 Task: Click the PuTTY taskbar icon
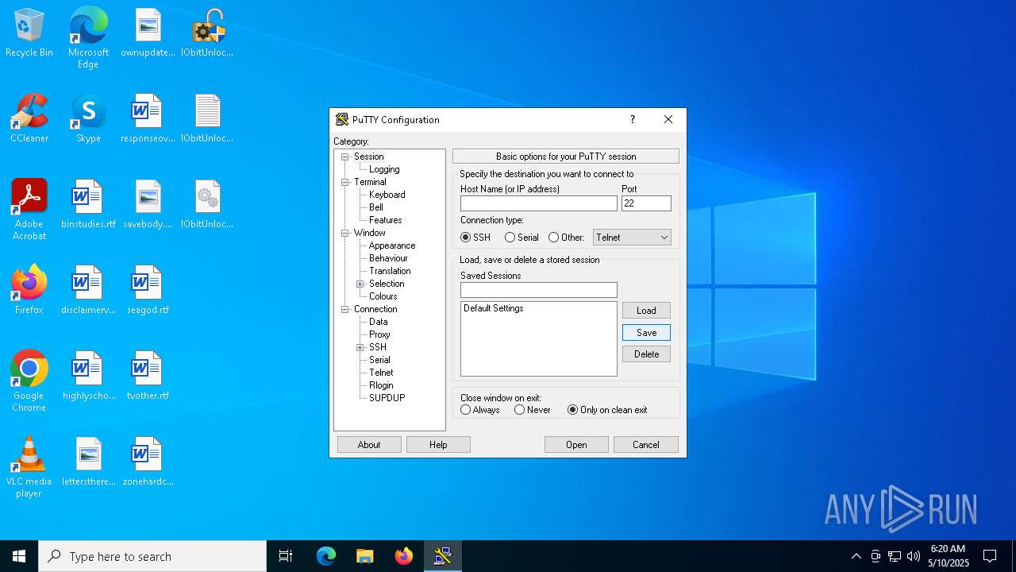[x=443, y=556]
